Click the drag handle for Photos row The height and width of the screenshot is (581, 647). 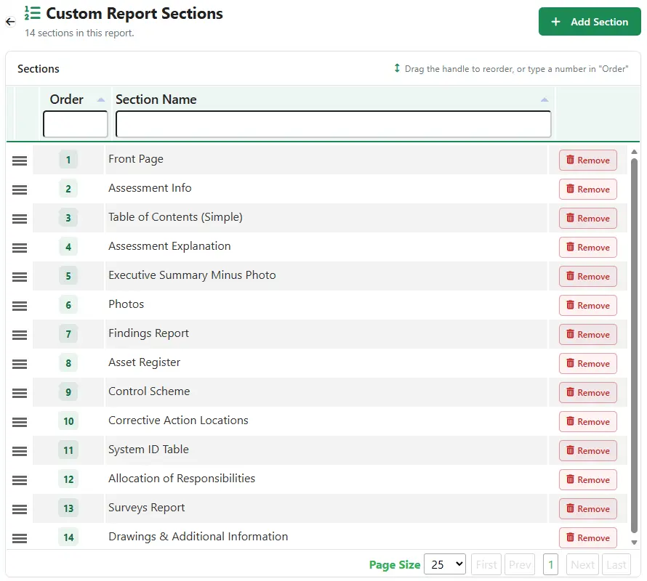click(x=20, y=306)
